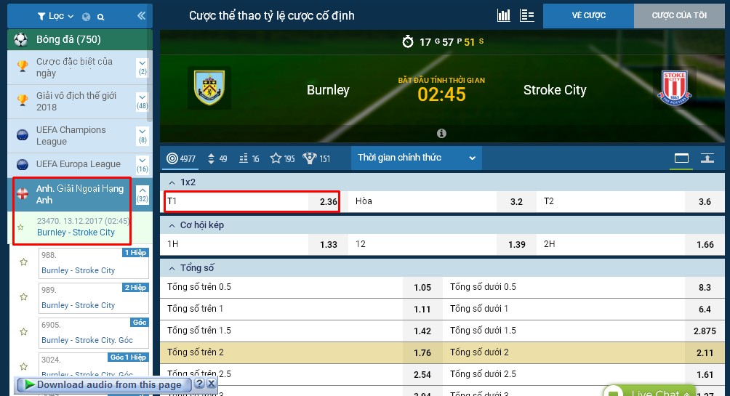Favorite the 3024 Góc 1 Hiệp star
This screenshot has width=730, height=396.
(23, 366)
